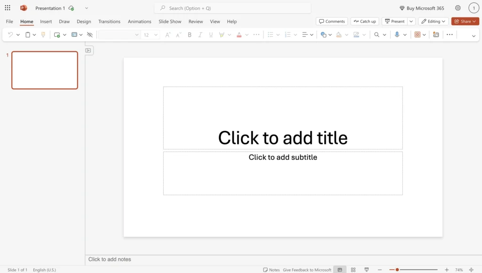
Task: Switch to Normal view in status bar
Action: [x=340, y=270]
